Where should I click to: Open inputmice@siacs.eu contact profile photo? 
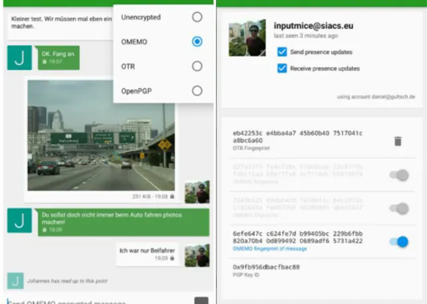[x=248, y=37]
